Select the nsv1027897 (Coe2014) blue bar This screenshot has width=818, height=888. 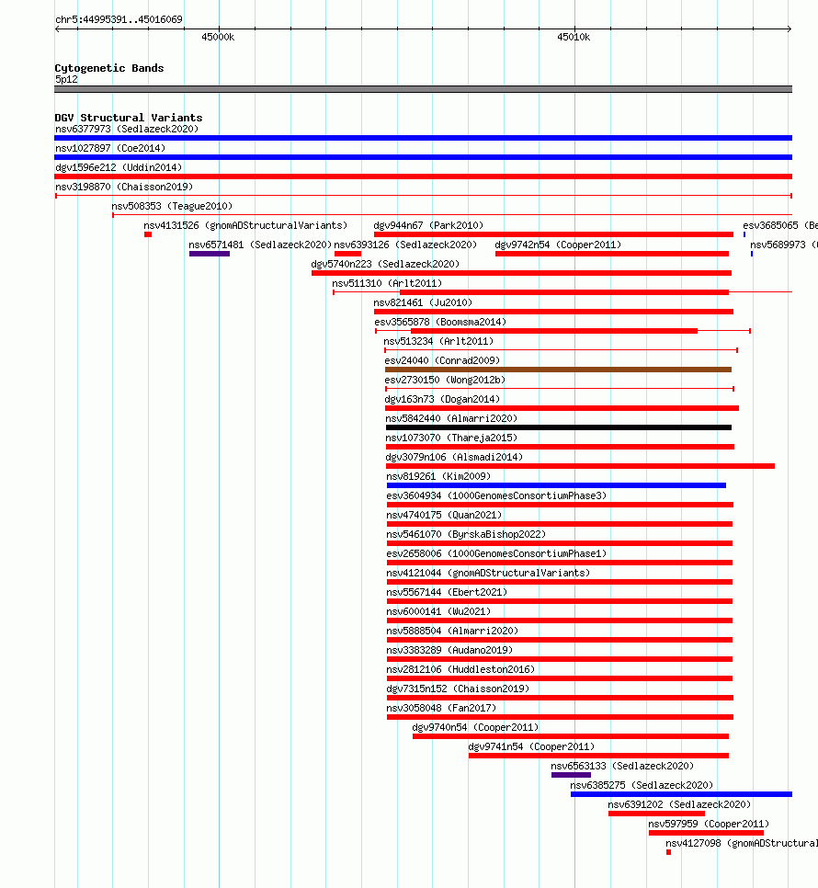423,157
